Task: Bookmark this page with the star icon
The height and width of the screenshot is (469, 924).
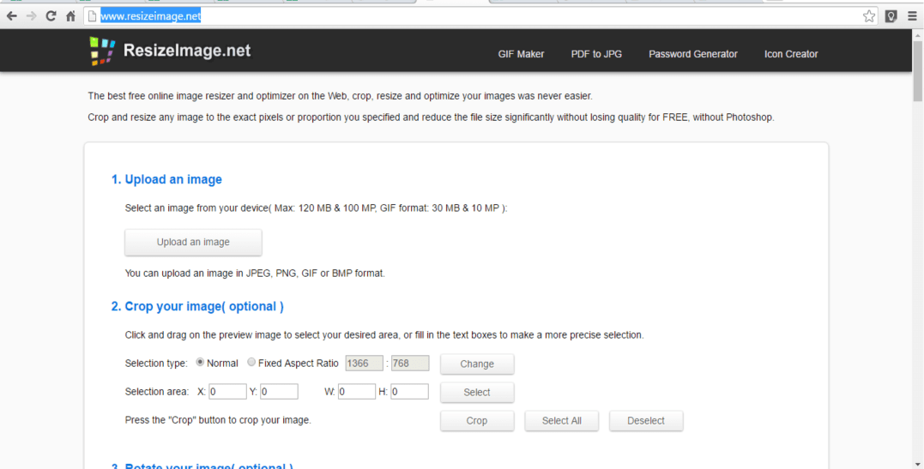Action: tap(868, 16)
